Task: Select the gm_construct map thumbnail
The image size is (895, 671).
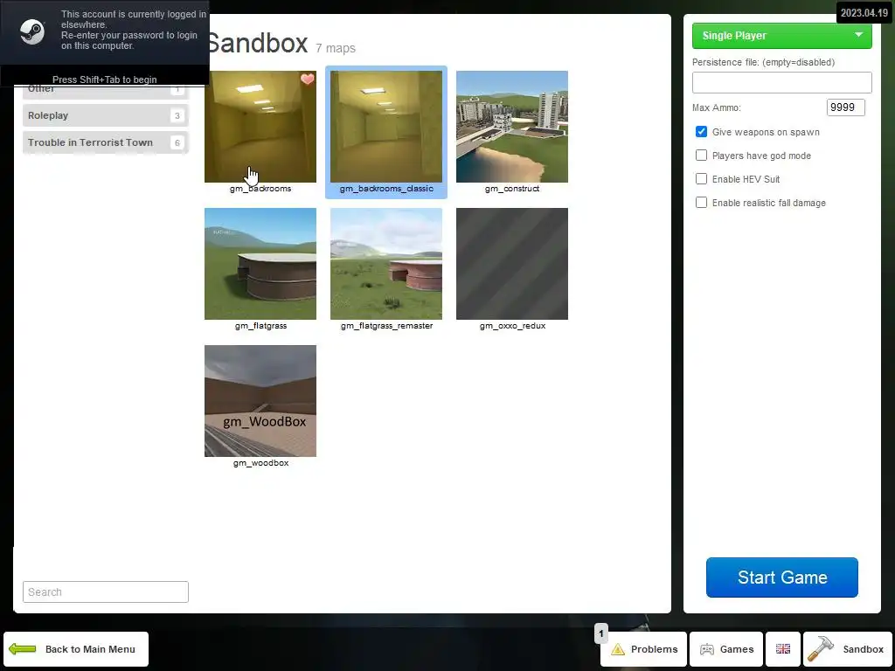Action: pos(512,127)
